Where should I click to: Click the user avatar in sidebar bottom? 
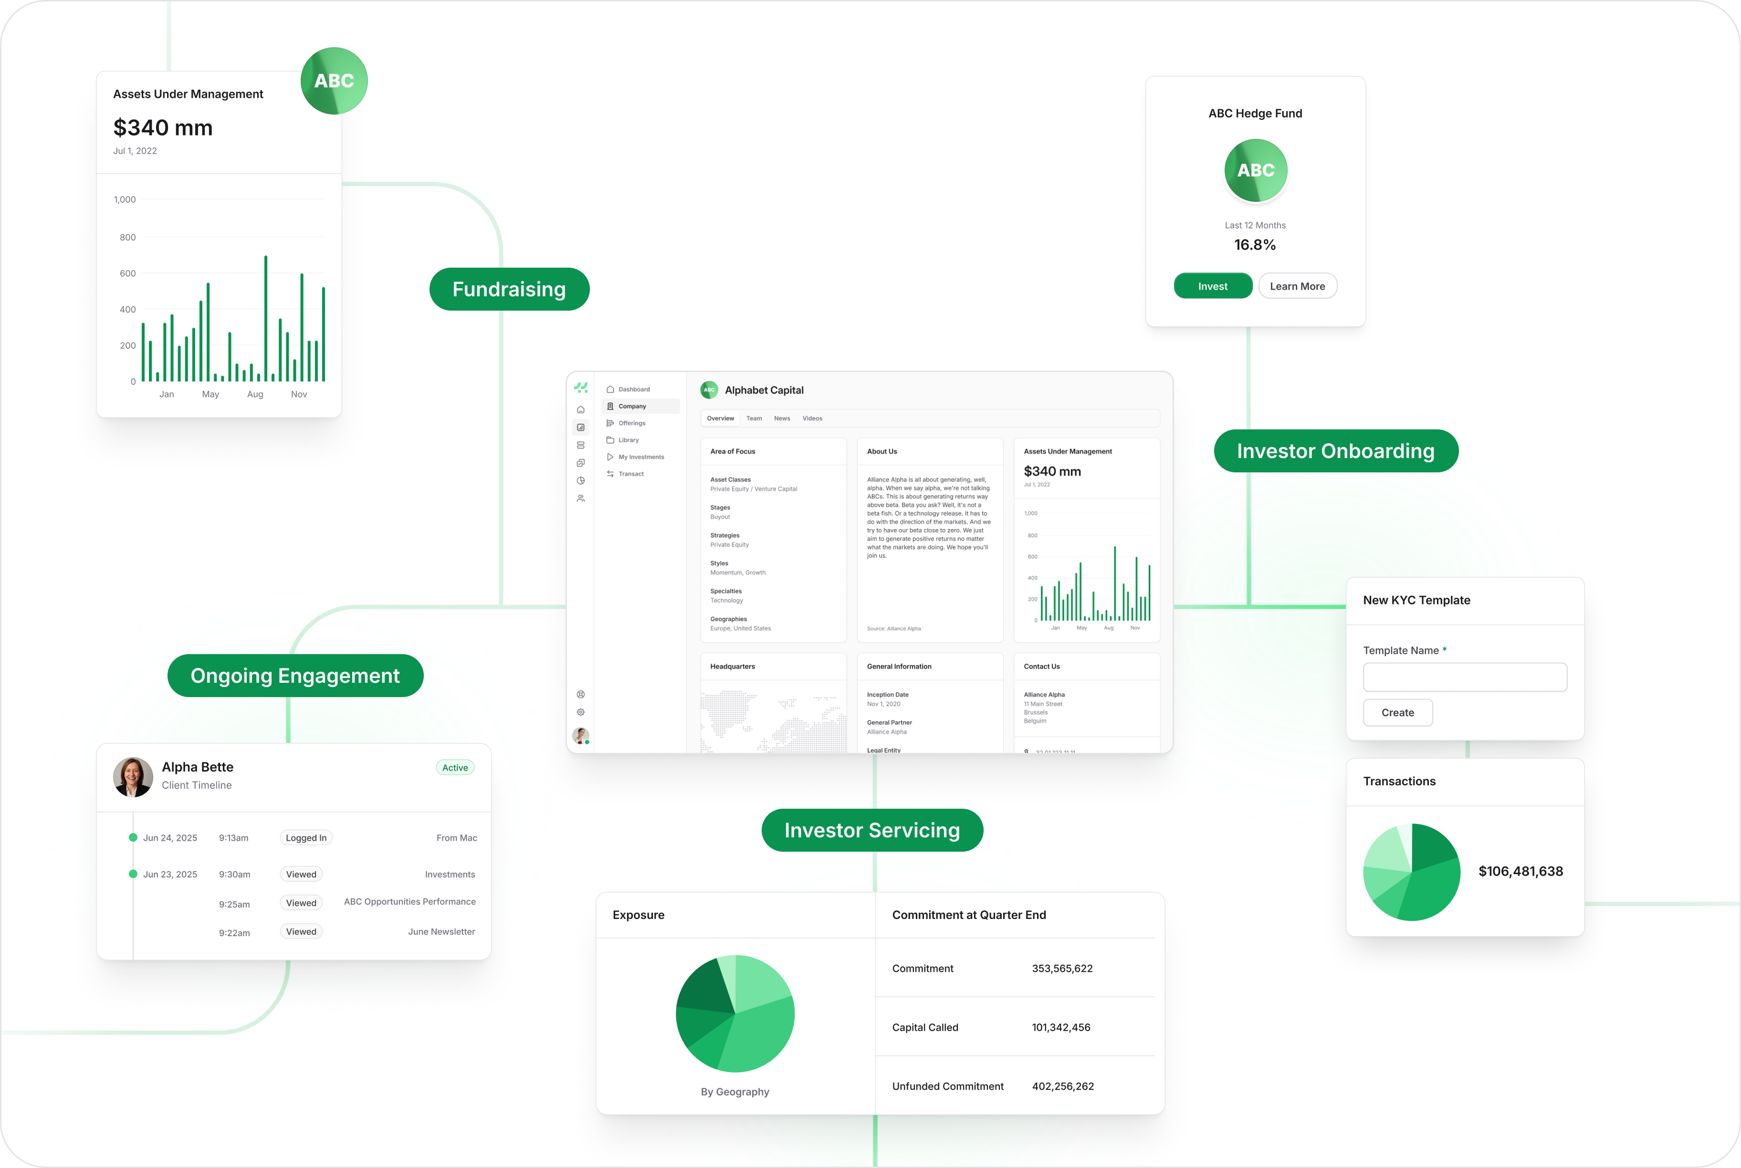(x=580, y=735)
